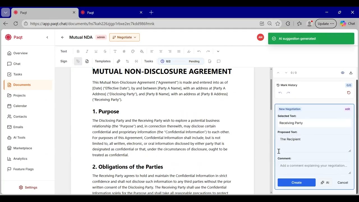Screen dimensions: 359x202
Task: Go to the next negotiation with the down chevron
Action: point(286,73)
